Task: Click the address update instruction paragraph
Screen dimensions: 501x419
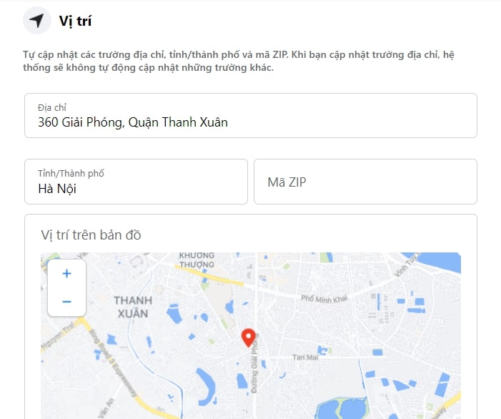Action: pos(239,61)
